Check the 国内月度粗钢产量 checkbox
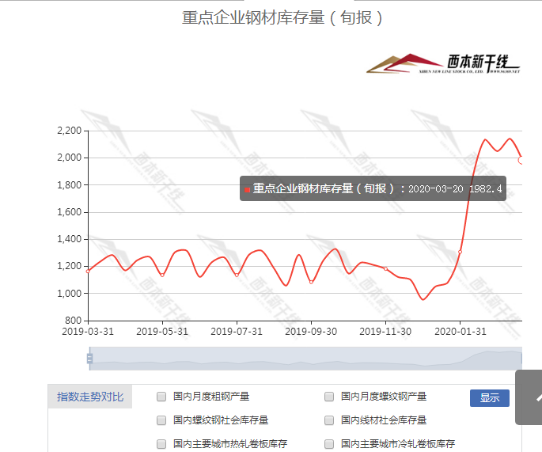The width and height of the screenshot is (542, 452). [161, 397]
